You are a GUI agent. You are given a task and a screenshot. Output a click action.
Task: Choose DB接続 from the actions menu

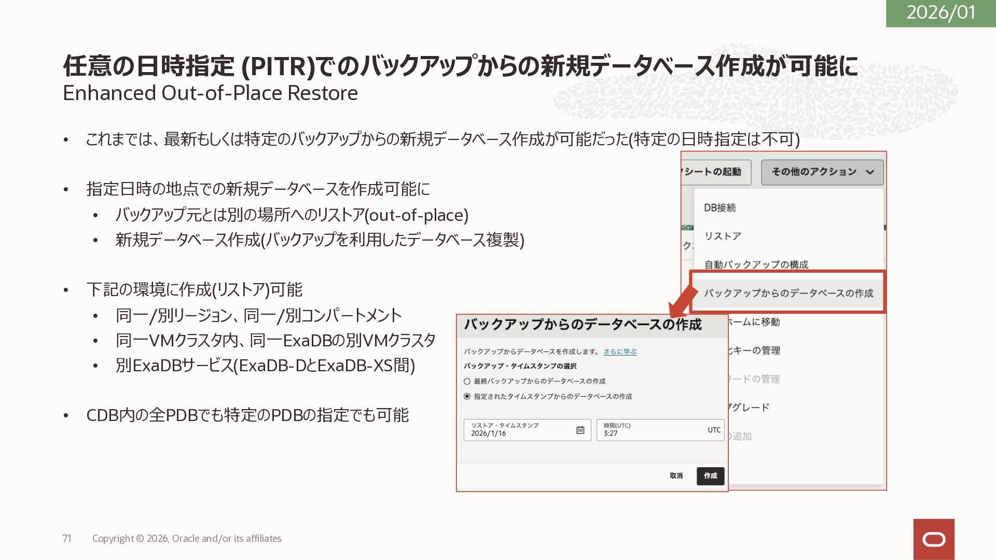(x=720, y=208)
